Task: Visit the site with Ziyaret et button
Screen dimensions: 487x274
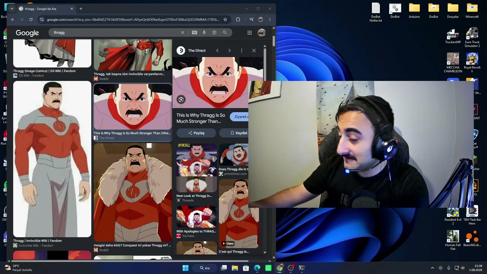Action: pyautogui.click(x=239, y=117)
